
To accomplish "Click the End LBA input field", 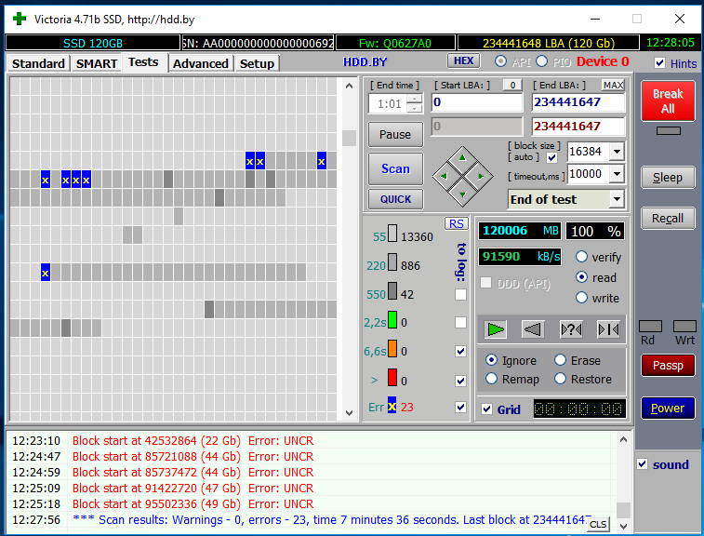I will tap(578, 102).
